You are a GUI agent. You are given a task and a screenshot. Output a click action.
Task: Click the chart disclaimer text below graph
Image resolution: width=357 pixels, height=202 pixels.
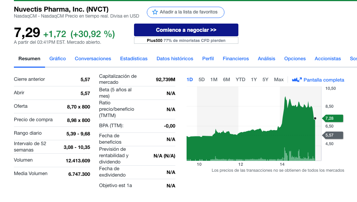coord(278,170)
